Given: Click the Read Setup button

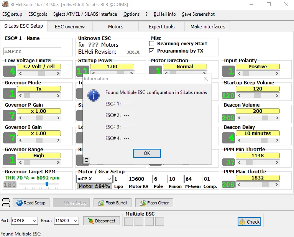Looking at the screenshot, I should [x=31, y=203].
